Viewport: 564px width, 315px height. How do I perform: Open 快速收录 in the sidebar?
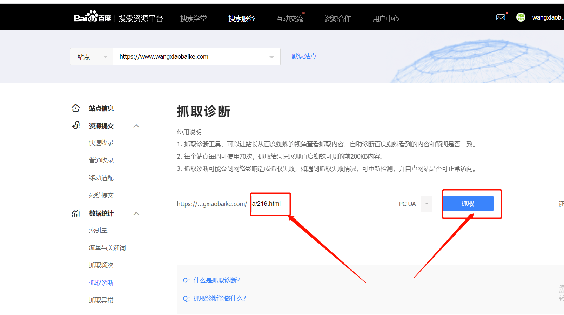(101, 143)
